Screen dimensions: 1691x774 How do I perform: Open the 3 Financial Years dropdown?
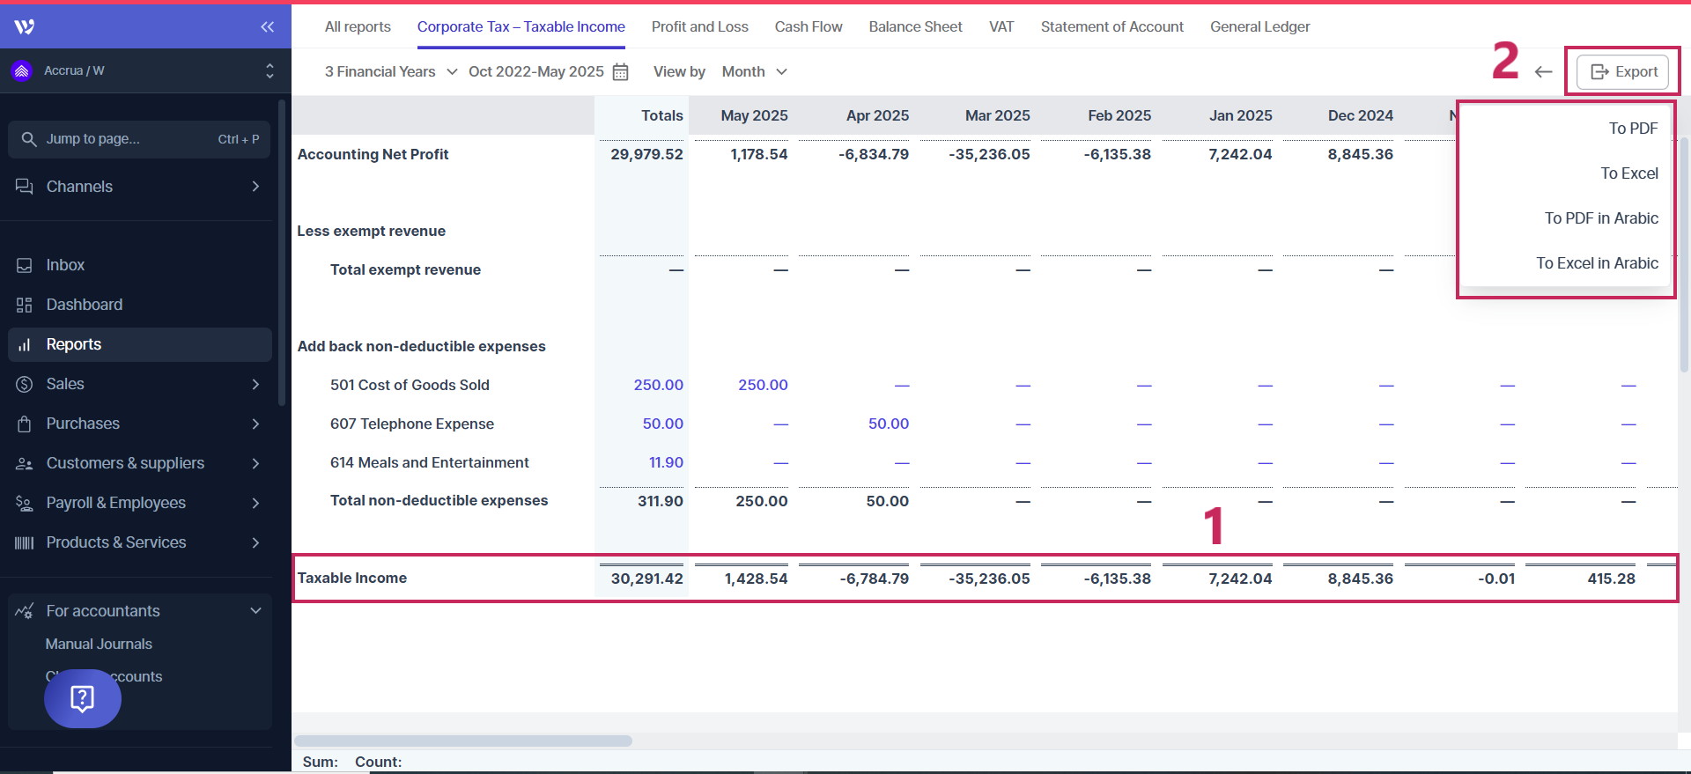pos(390,72)
